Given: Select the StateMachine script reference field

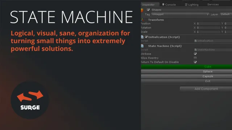Looking at the screenshot, I should 213,50.
